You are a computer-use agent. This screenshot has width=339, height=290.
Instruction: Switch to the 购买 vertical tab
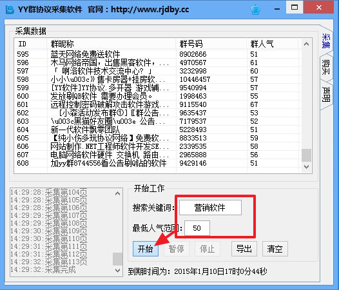[325, 67]
